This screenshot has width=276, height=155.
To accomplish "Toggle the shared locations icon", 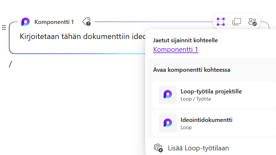I will click(x=221, y=22).
